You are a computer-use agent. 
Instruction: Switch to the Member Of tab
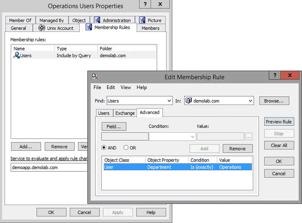coord(20,20)
